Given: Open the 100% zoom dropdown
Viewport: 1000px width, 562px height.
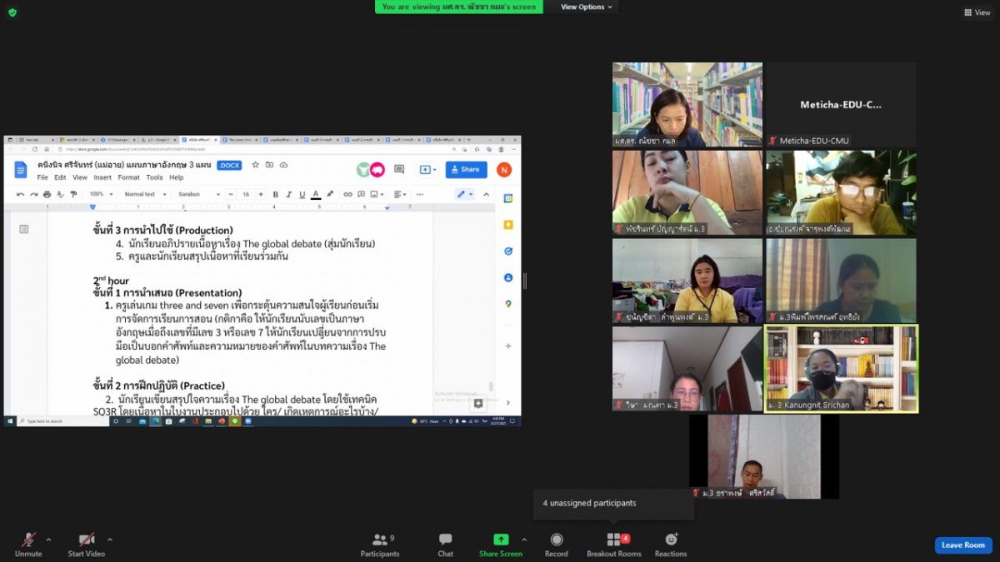Looking at the screenshot, I should [100, 194].
